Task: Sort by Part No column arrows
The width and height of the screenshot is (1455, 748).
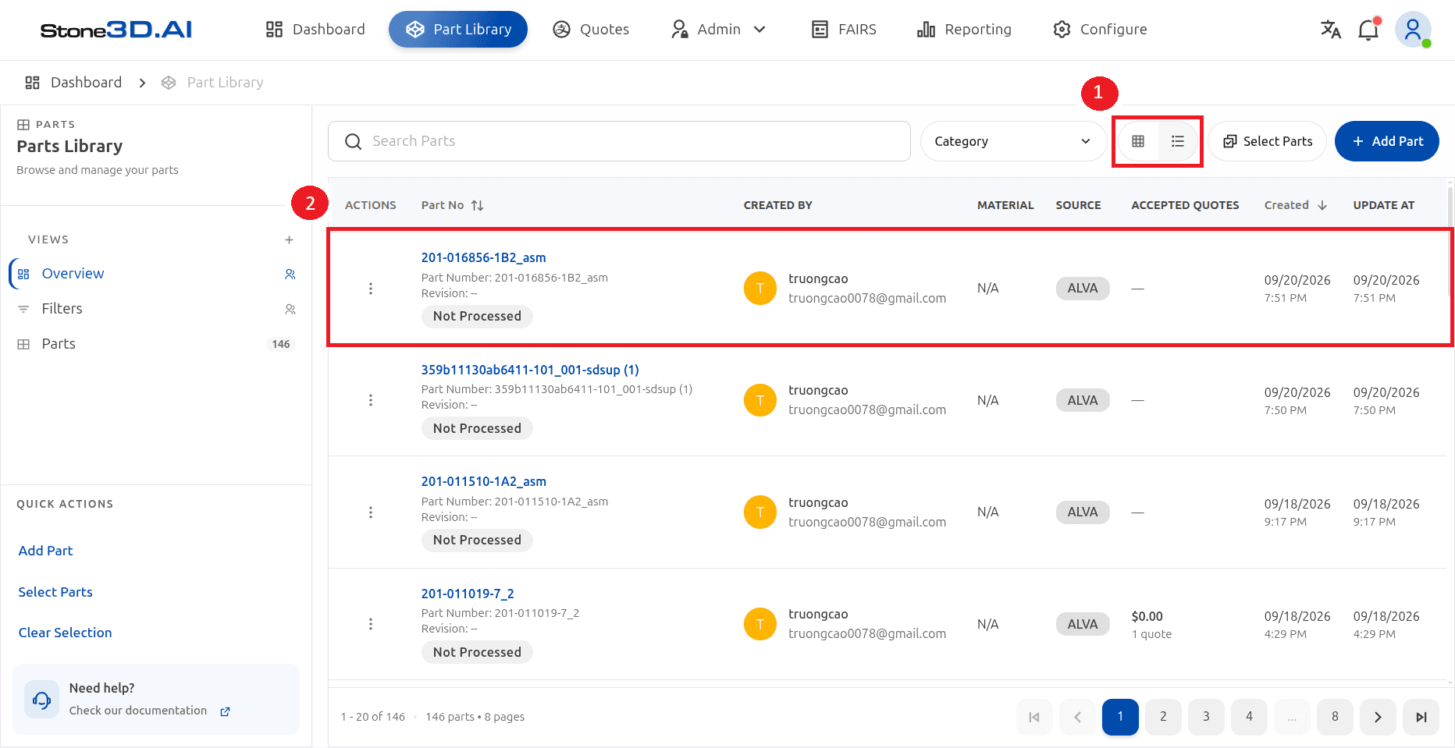Action: (x=477, y=205)
